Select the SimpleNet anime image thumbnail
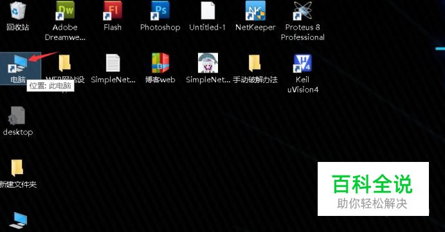 [x=208, y=63]
